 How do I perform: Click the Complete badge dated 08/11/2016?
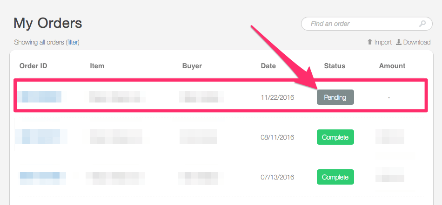(335, 137)
